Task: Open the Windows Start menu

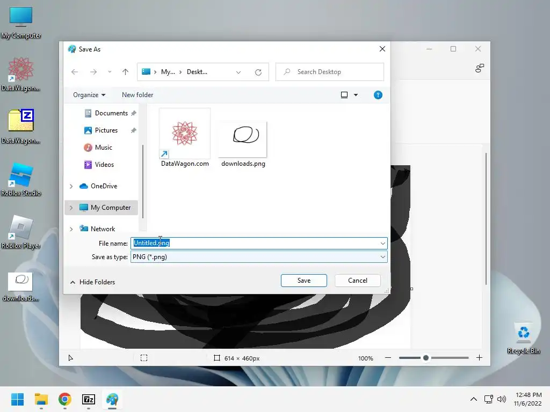Action: pos(17,399)
